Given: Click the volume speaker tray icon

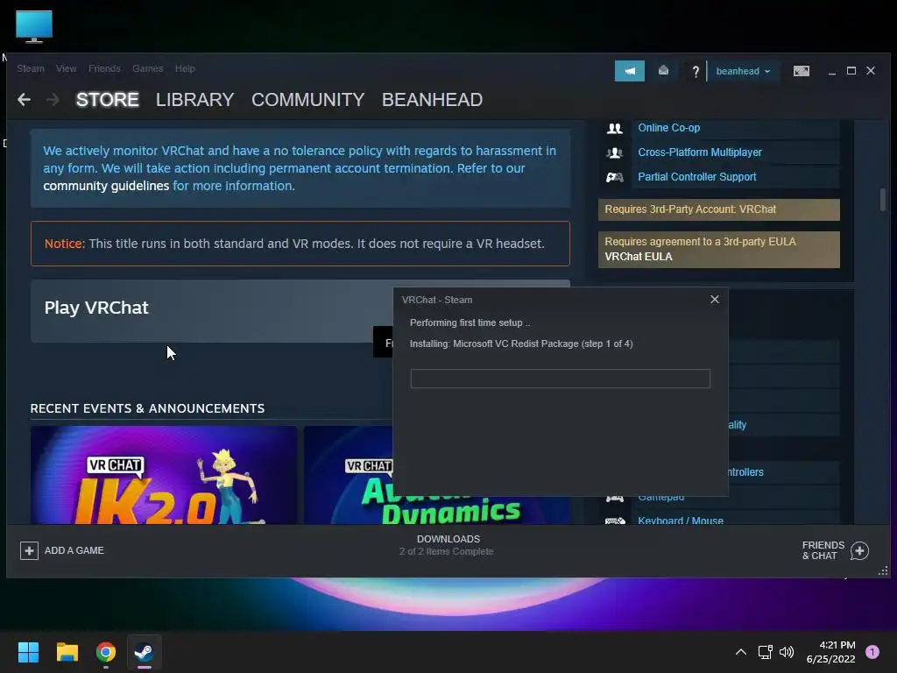Looking at the screenshot, I should point(787,652).
